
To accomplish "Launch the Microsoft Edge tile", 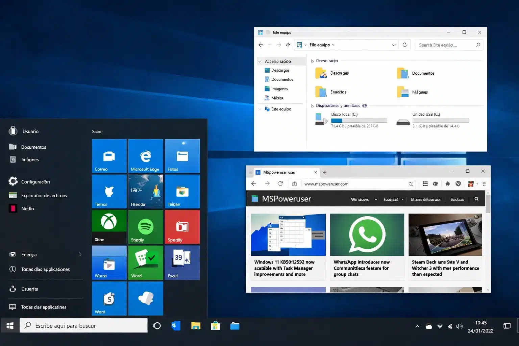I will tap(145, 156).
